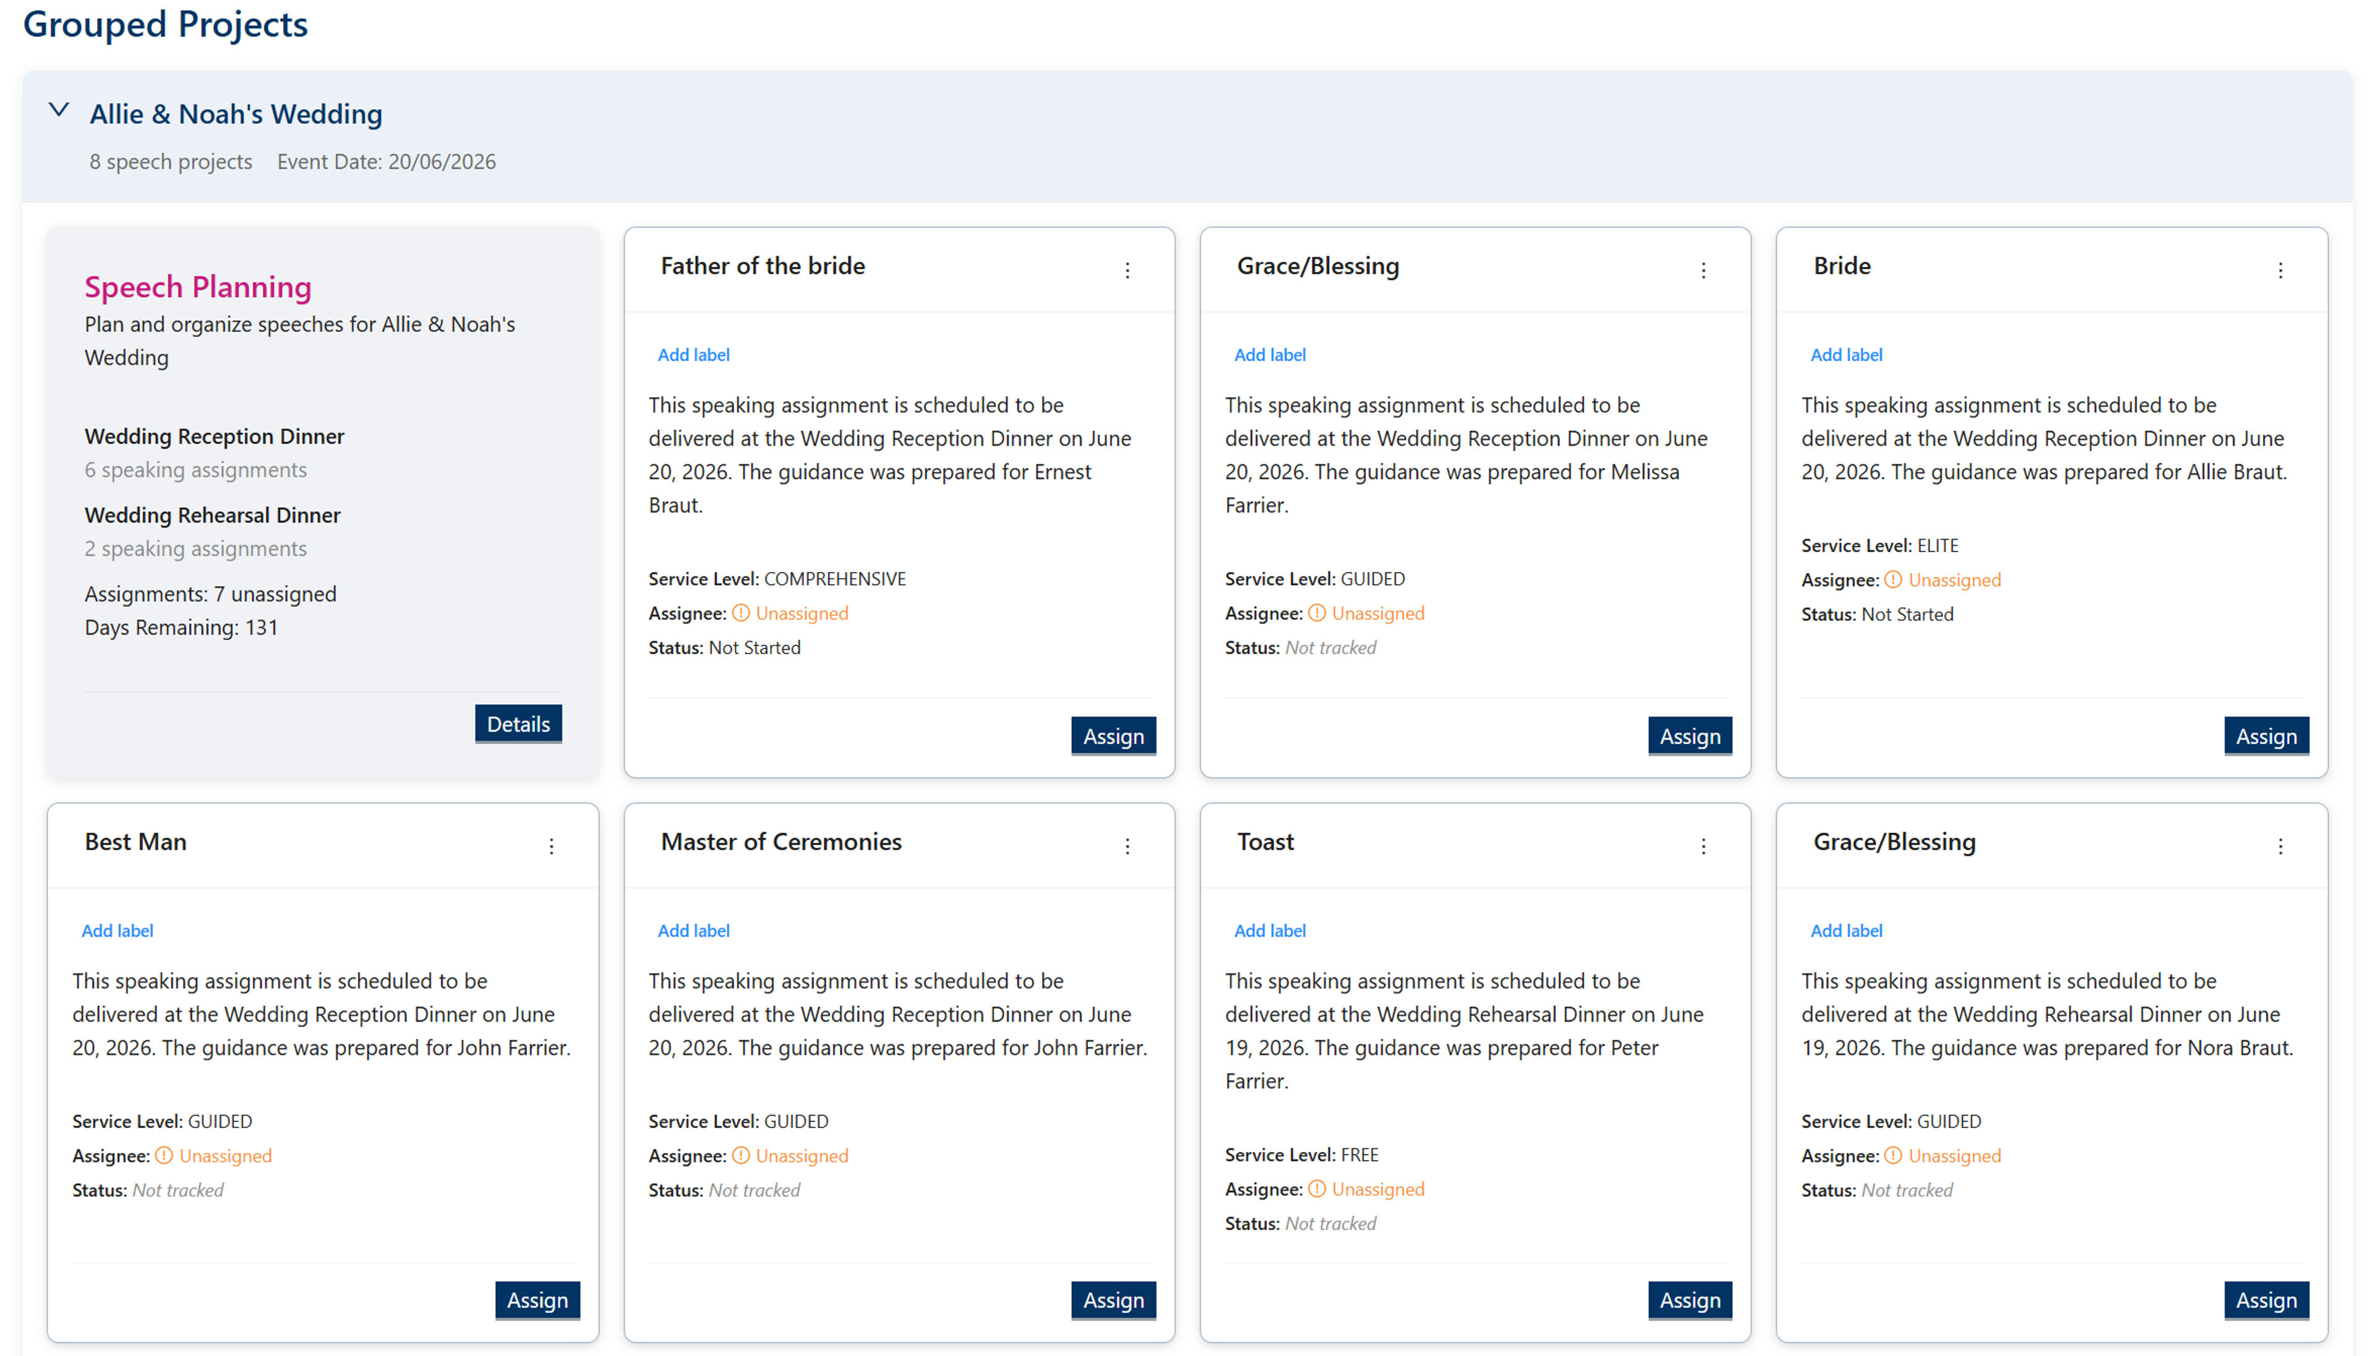Collapse the Allie & Noah's Wedding group
Image resolution: width=2375 pixels, height=1356 pixels.
point(59,110)
